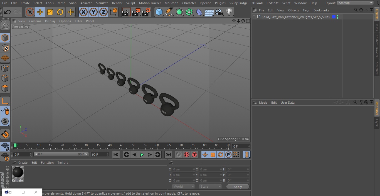The height and width of the screenshot is (196, 380).
Task: Click timeline frame 45 marker
Action: click(122, 145)
